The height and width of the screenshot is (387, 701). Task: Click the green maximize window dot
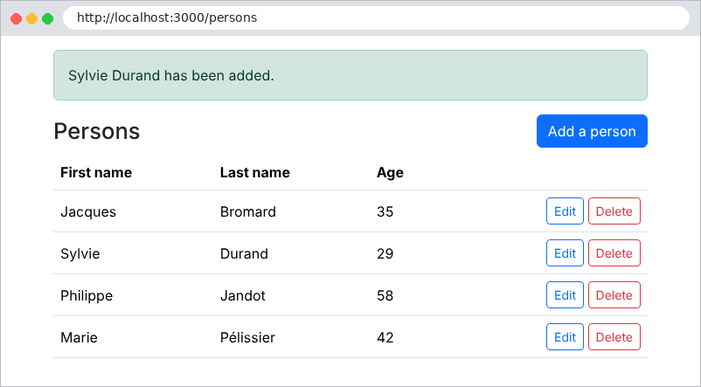coord(47,18)
